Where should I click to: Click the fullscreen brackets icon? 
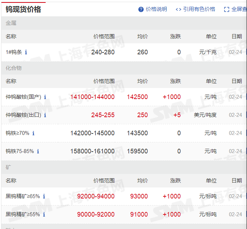226,9
